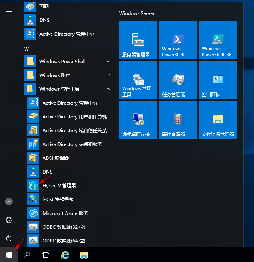Launch Internet Explorer from taskbar

(x=65, y=255)
